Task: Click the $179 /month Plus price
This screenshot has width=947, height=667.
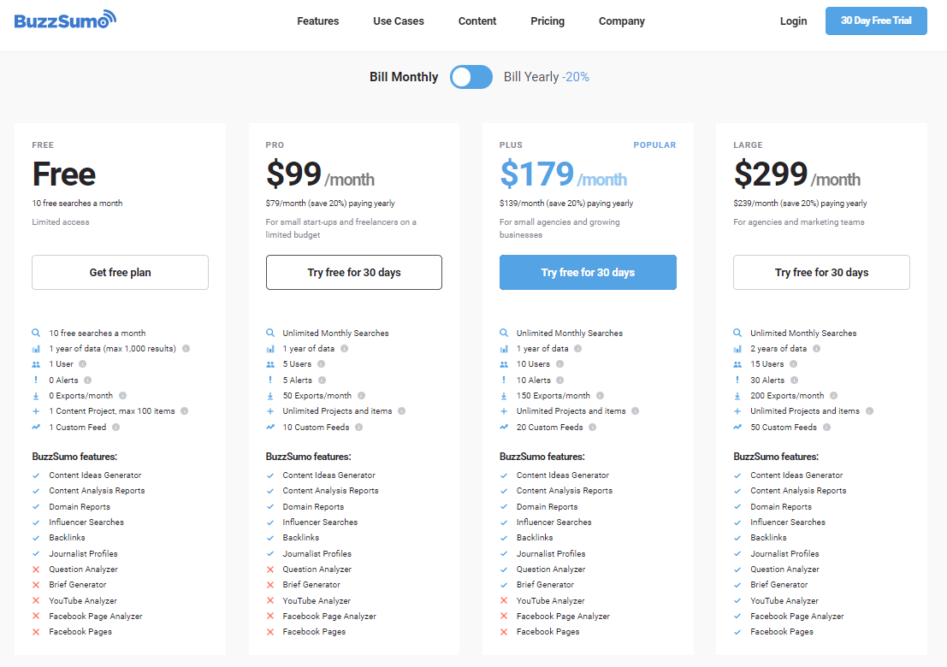Action: (563, 174)
